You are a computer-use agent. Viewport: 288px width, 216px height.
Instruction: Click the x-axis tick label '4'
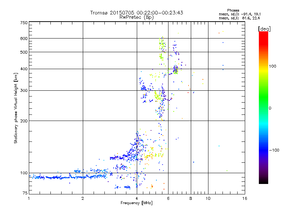tap(137, 198)
